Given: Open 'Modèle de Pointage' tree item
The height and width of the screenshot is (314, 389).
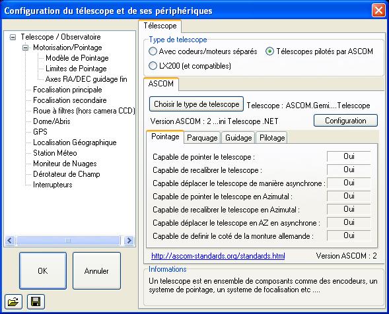Looking at the screenshot, I should pyautogui.click(x=77, y=58).
